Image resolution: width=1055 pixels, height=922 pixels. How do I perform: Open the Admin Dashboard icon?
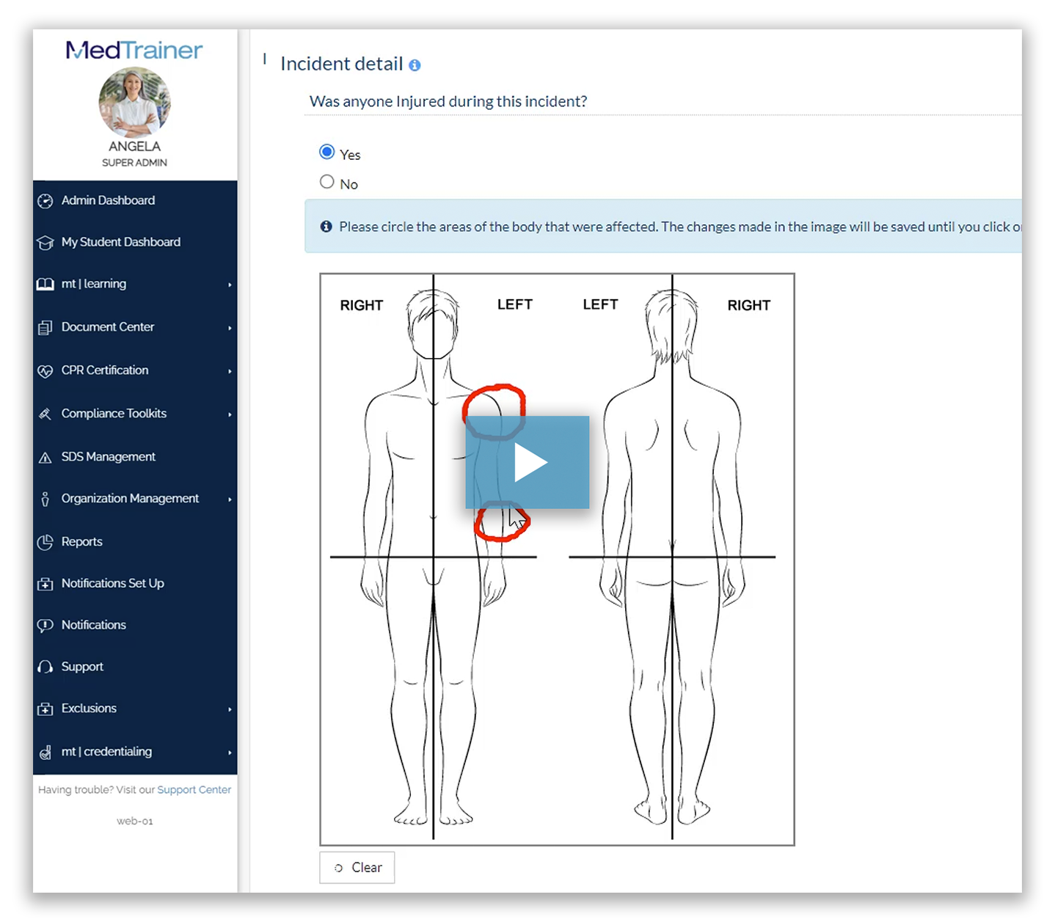click(45, 200)
